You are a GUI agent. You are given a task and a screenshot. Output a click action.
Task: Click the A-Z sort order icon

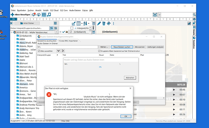(x=85, y=23)
